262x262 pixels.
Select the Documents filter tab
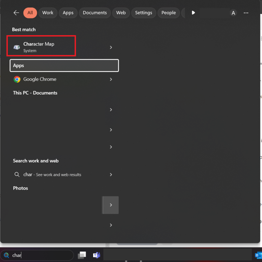pyautogui.click(x=95, y=13)
